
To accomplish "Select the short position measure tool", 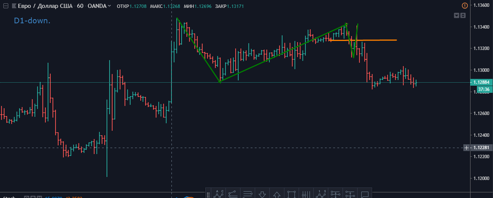I will (x=350, y=194).
